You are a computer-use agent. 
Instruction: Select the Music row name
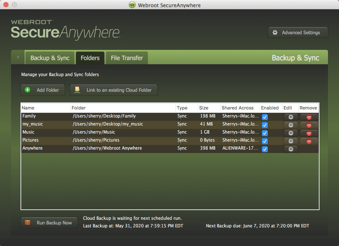click(x=28, y=132)
